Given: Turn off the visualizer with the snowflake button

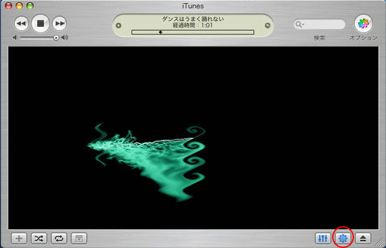Looking at the screenshot, I should coord(343,238).
